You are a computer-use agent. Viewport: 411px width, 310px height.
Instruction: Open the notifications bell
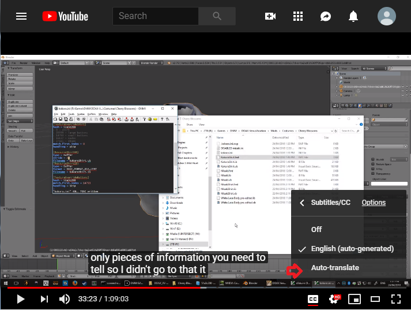click(x=353, y=16)
